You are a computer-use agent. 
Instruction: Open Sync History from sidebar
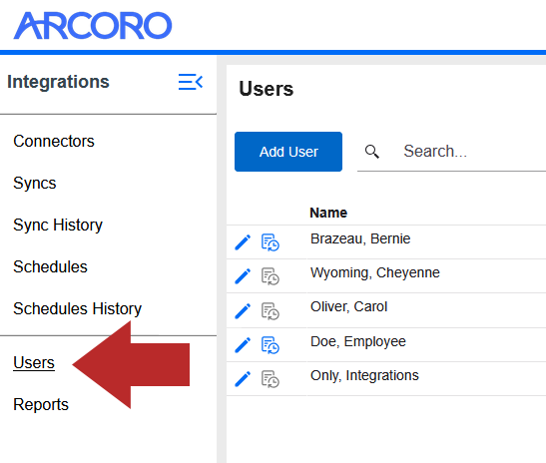pyautogui.click(x=58, y=225)
